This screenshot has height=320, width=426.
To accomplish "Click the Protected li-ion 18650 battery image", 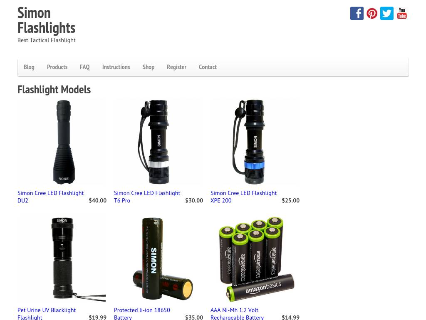I will click(159, 259).
